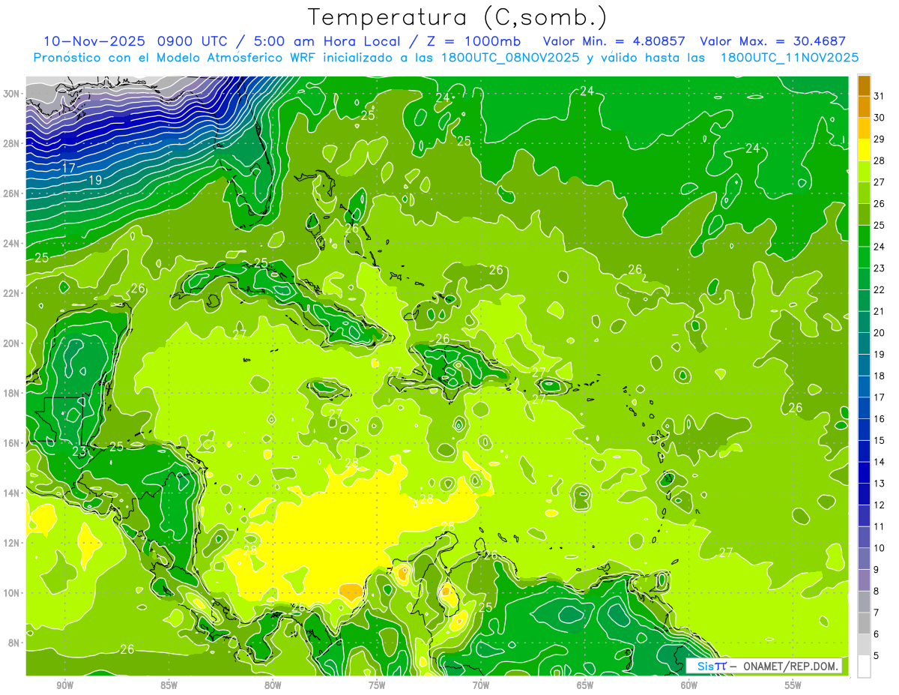
Task: Click the '85W' longitude axis label
Action: [x=169, y=685]
